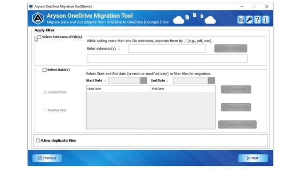Click the added extensions list box
The height and width of the screenshot is (169, 301).
point(167,58)
